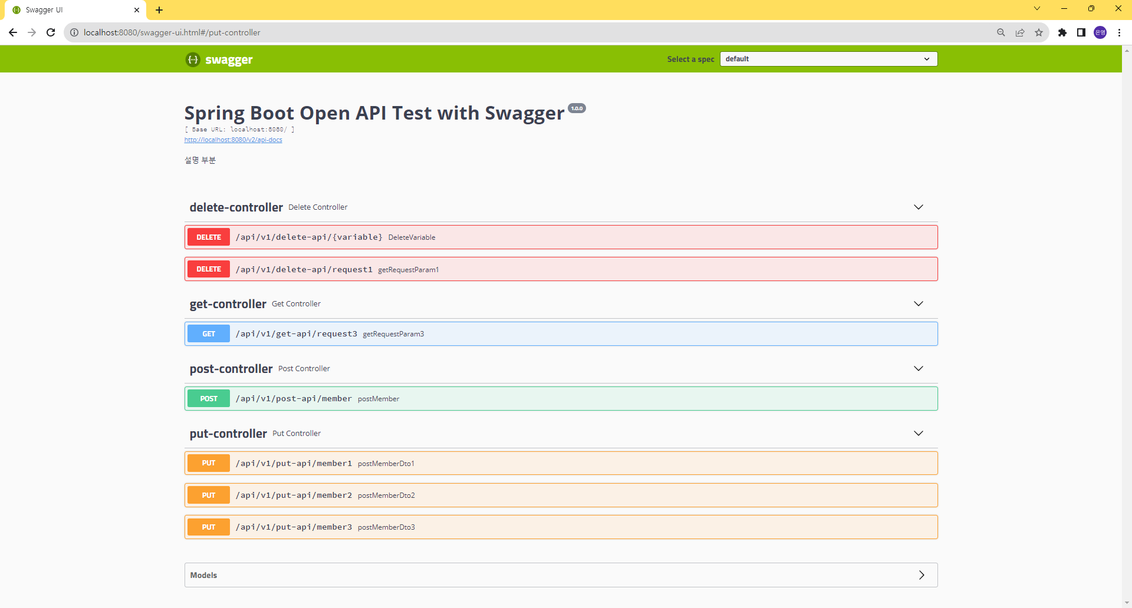Bookmark this page with the star icon
The width and height of the screenshot is (1132, 608).
pos(1039,32)
